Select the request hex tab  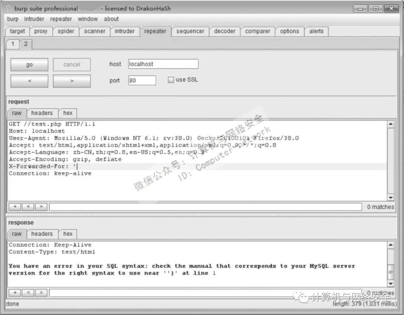[x=68, y=113]
